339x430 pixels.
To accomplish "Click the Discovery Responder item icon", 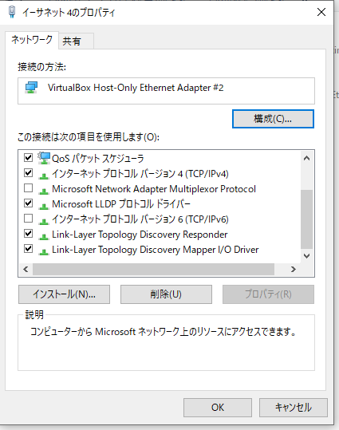I will [x=44, y=236].
